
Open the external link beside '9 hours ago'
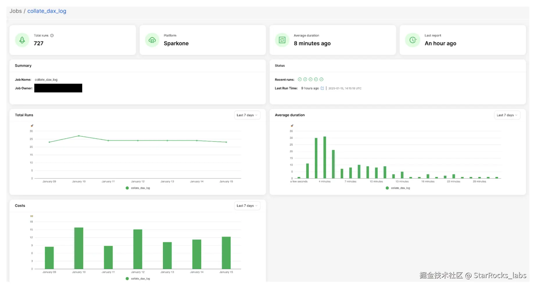[322, 88]
